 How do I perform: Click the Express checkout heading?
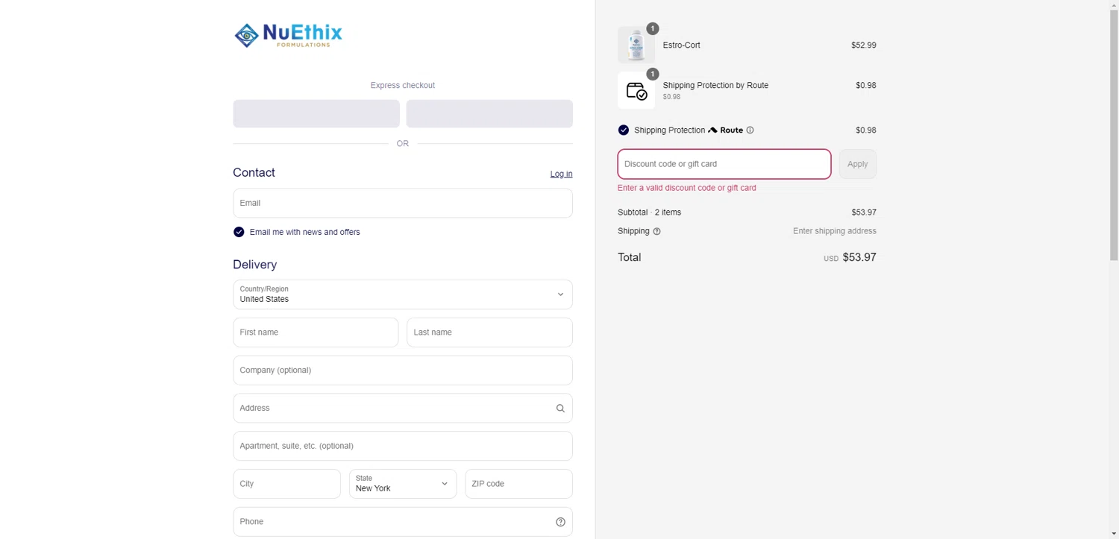[x=403, y=85]
